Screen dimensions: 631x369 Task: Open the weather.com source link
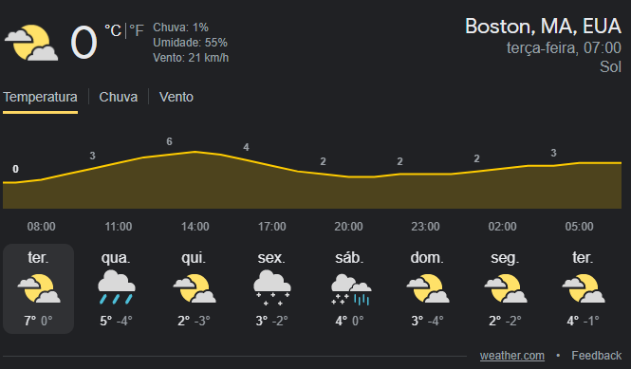tap(511, 356)
